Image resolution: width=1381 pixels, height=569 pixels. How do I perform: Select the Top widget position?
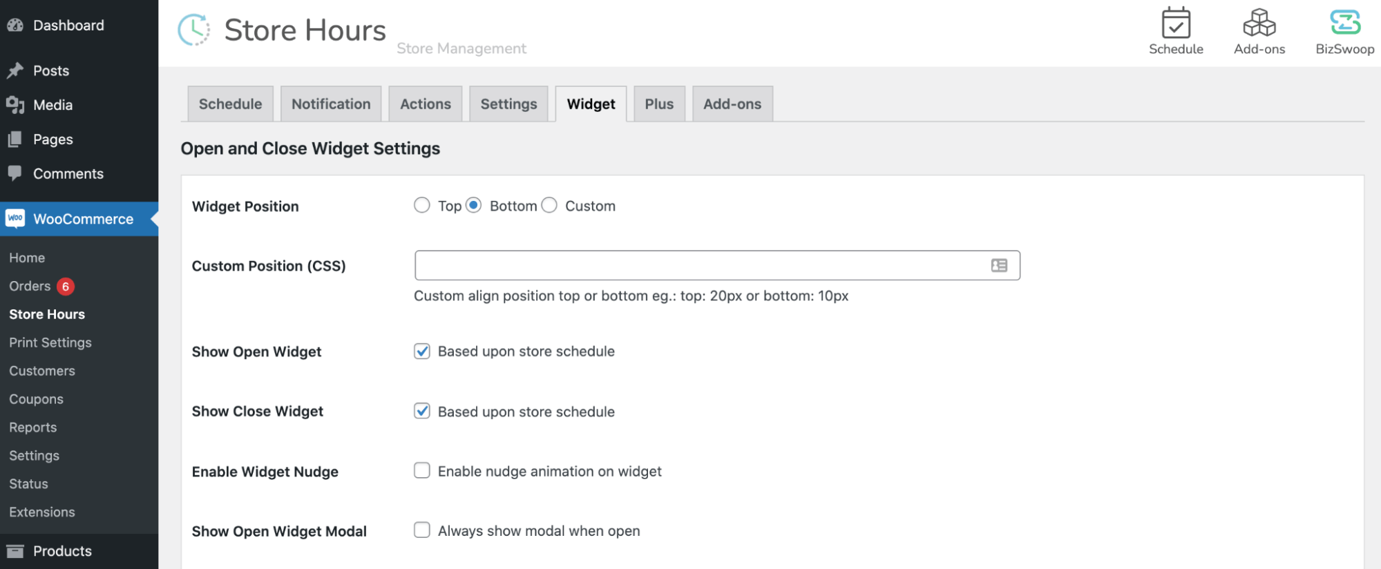(x=421, y=206)
